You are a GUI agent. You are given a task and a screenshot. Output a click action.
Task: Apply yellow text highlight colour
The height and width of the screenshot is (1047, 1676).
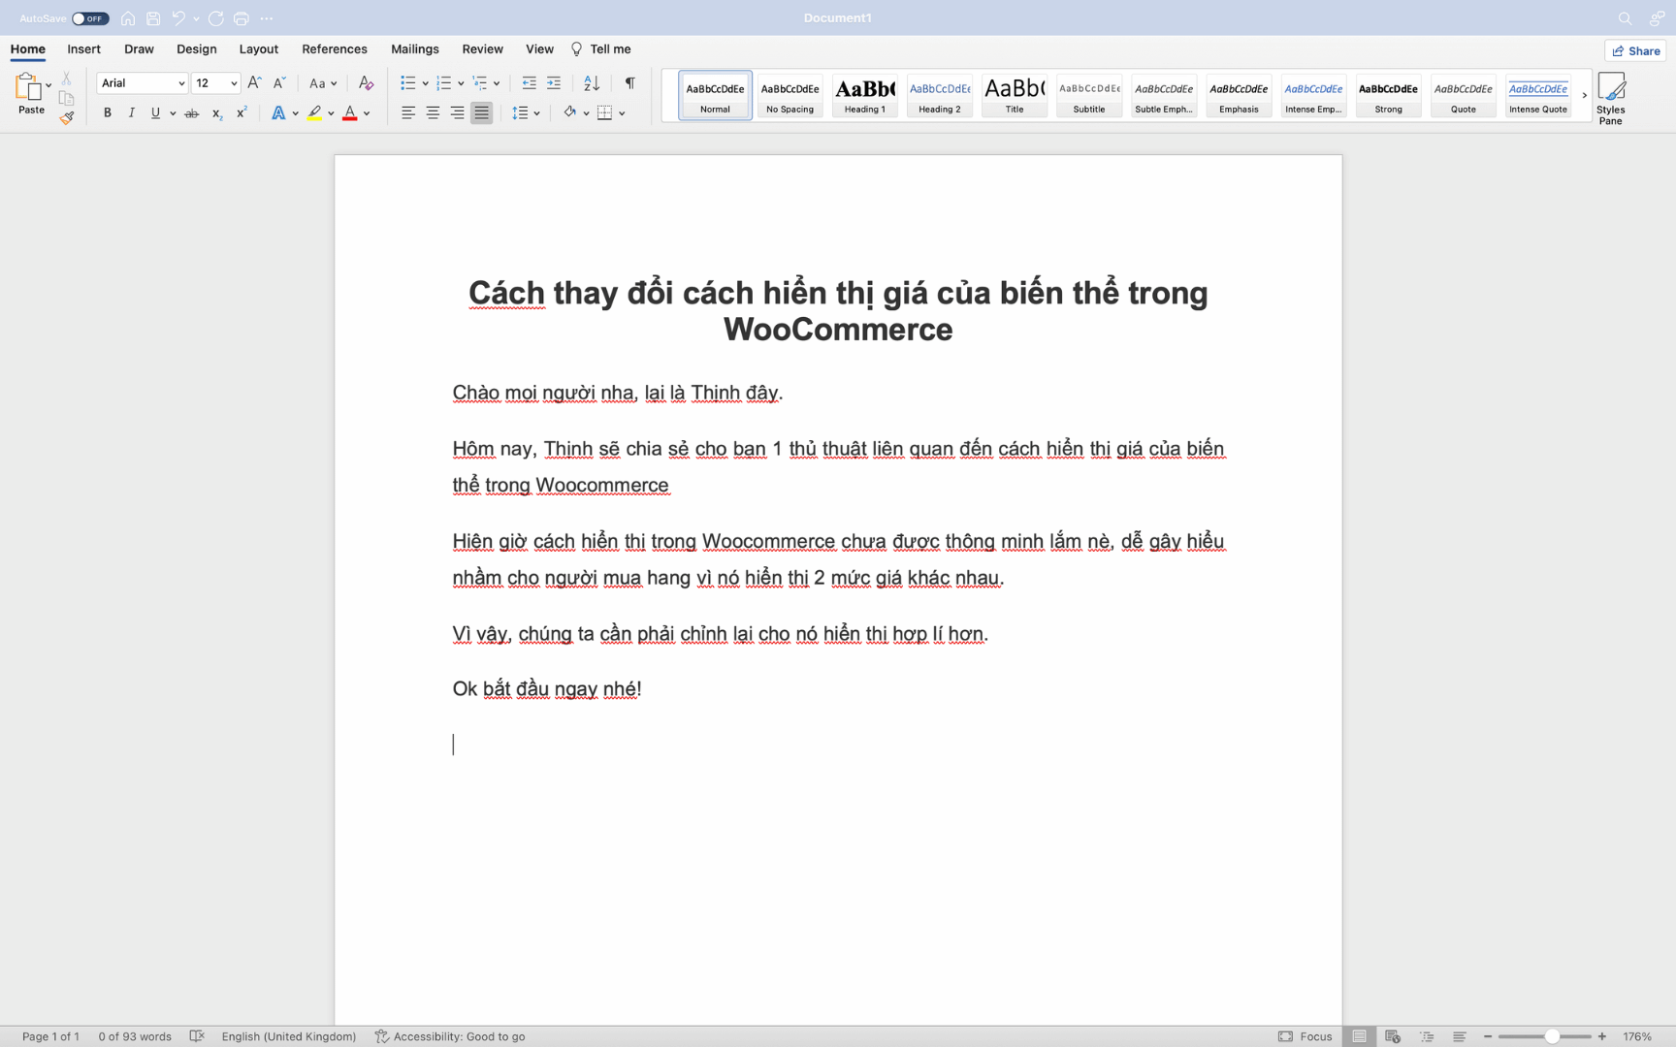[314, 113]
